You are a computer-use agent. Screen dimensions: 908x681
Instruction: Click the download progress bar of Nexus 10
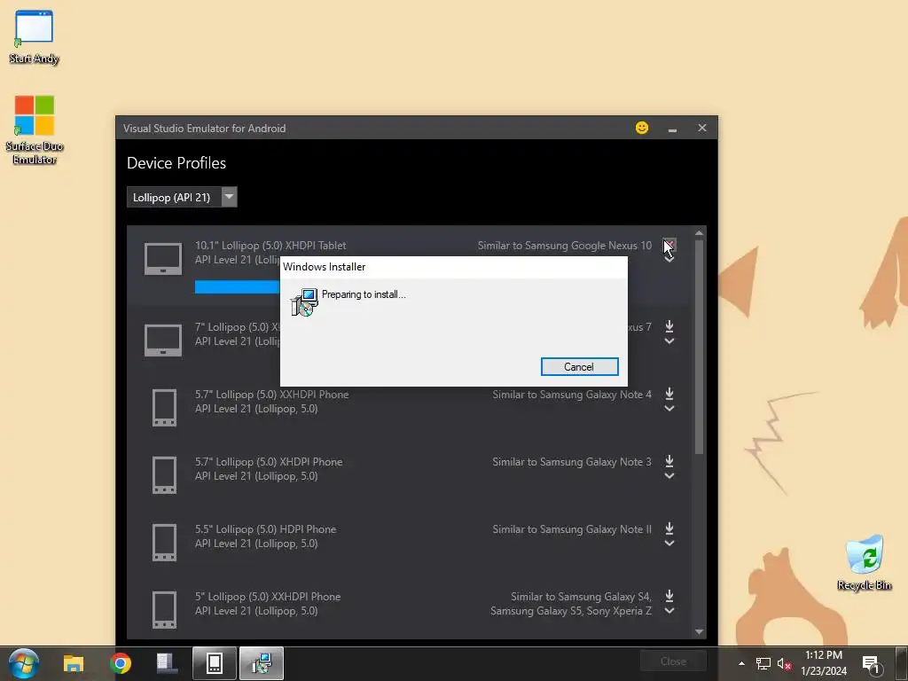pos(238,286)
